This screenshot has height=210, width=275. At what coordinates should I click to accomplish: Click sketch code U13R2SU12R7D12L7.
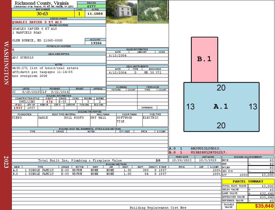[209, 152]
